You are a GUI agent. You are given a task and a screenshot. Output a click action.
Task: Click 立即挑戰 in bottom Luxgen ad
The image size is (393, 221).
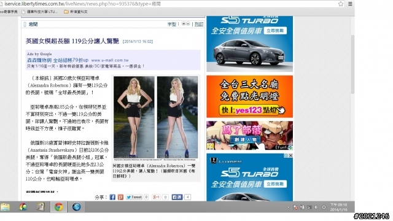(x=275, y=184)
